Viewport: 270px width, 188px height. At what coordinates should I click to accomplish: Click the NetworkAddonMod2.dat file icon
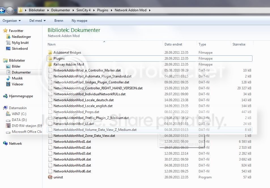coord(50,148)
